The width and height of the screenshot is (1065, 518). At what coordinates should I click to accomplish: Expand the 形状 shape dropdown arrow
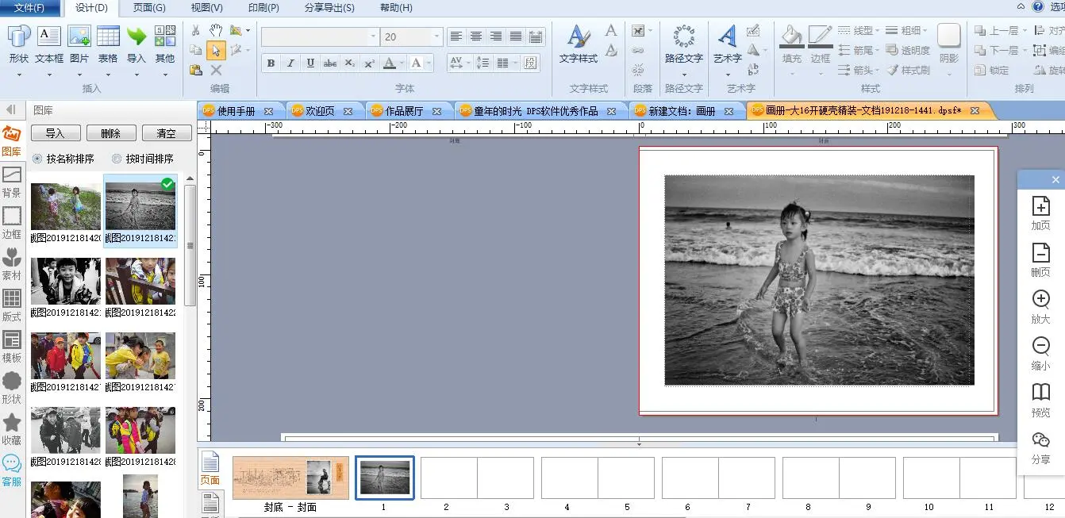pos(19,75)
